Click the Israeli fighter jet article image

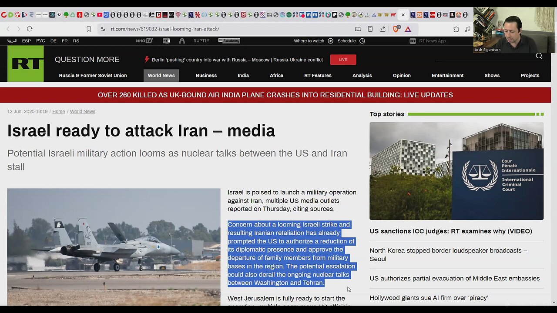[114, 247]
